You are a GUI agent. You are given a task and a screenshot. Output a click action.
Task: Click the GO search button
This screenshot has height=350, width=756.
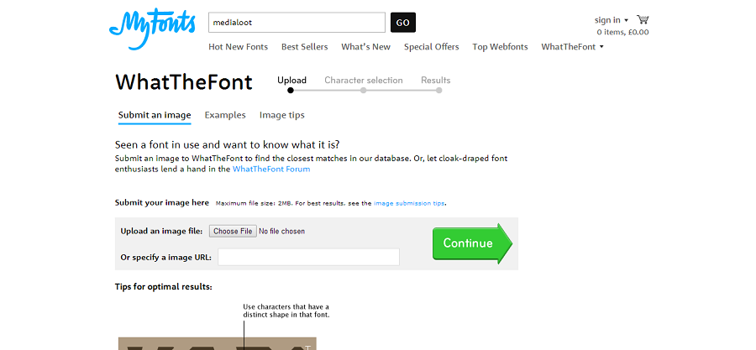pyautogui.click(x=403, y=23)
